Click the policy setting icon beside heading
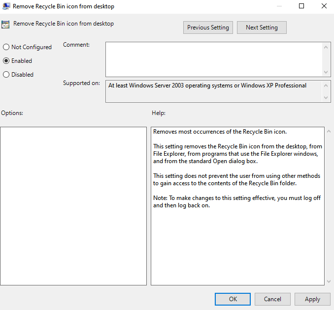Image resolution: width=334 pixels, height=310 pixels. 5,25
